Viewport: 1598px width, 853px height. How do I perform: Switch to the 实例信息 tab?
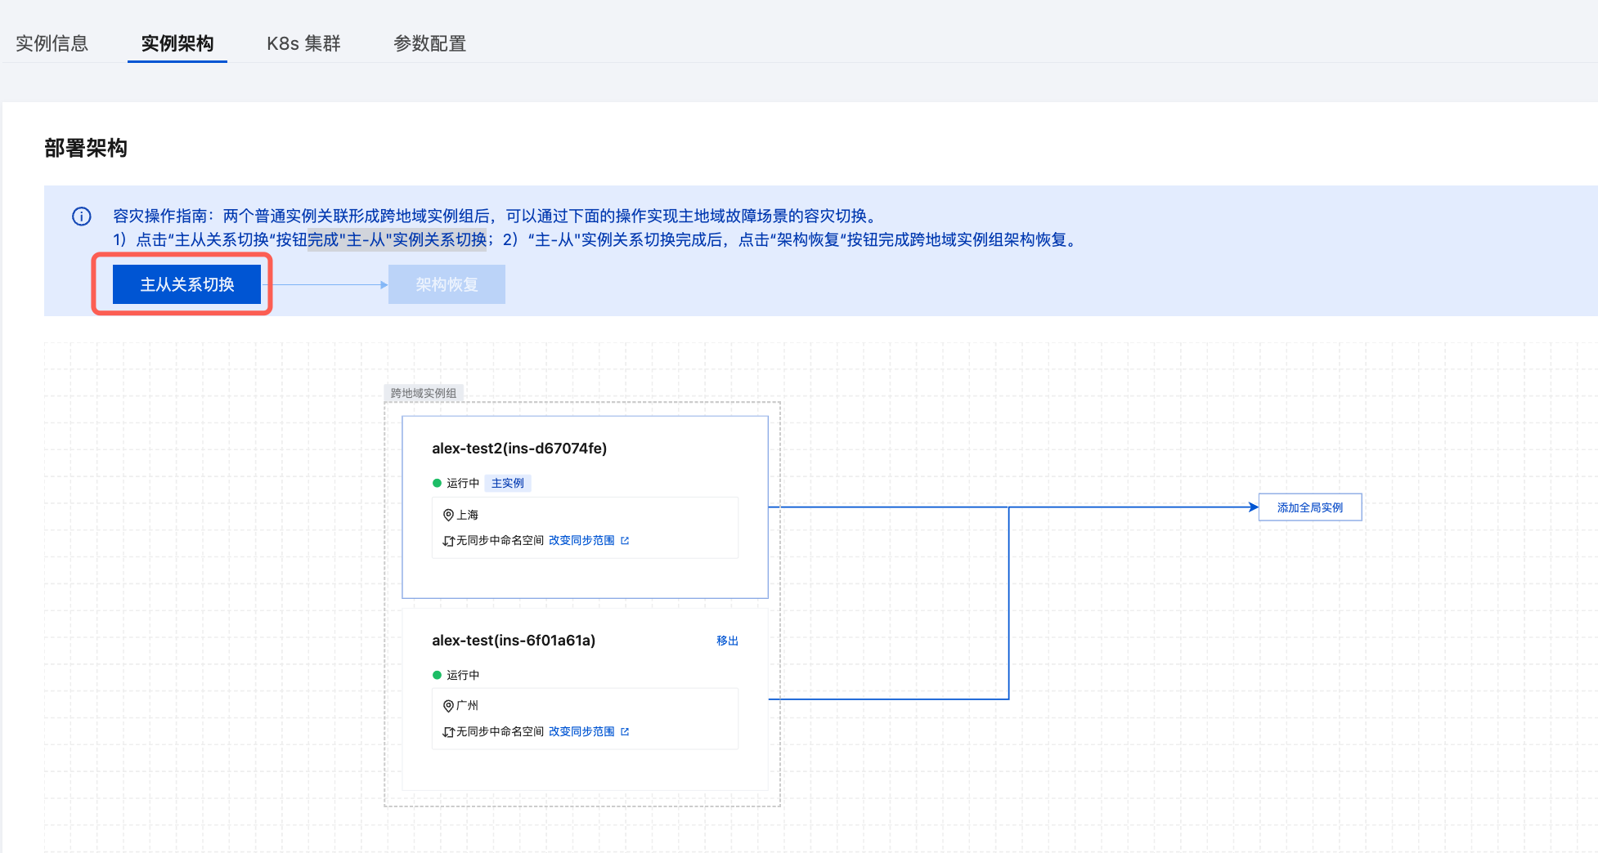coord(52,43)
